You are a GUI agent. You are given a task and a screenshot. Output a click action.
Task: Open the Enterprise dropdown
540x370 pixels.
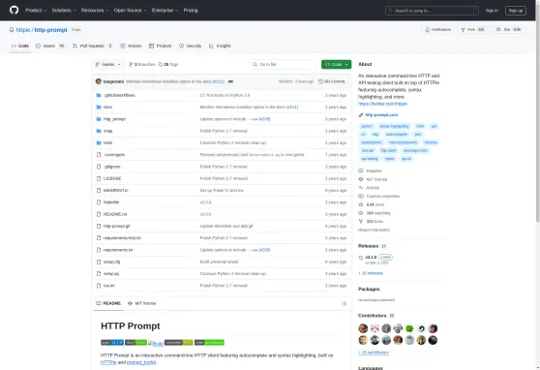click(165, 11)
